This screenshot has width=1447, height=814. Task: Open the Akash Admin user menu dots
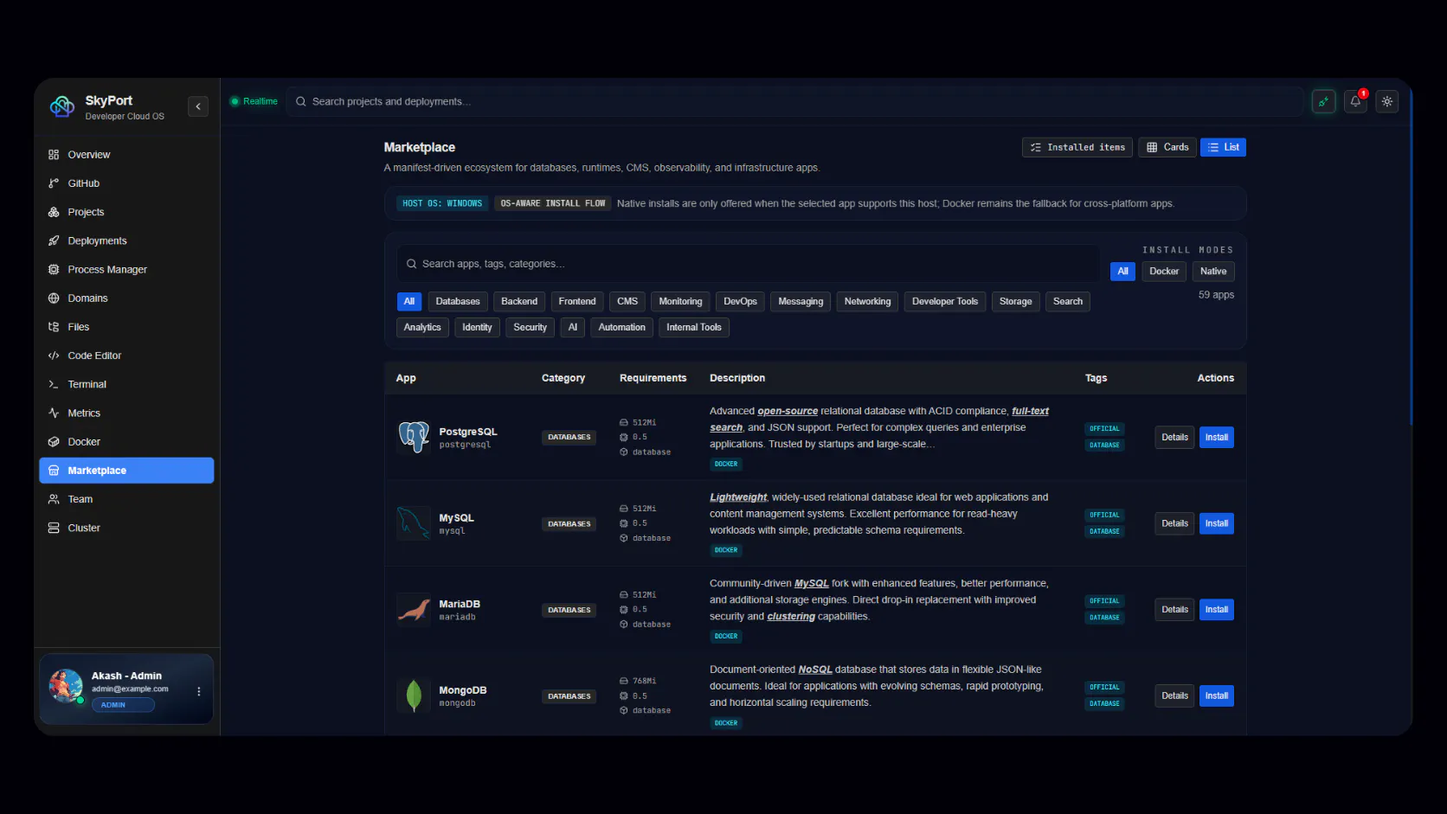pos(199,691)
